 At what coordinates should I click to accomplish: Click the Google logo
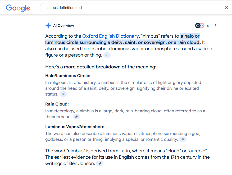click(x=18, y=8)
